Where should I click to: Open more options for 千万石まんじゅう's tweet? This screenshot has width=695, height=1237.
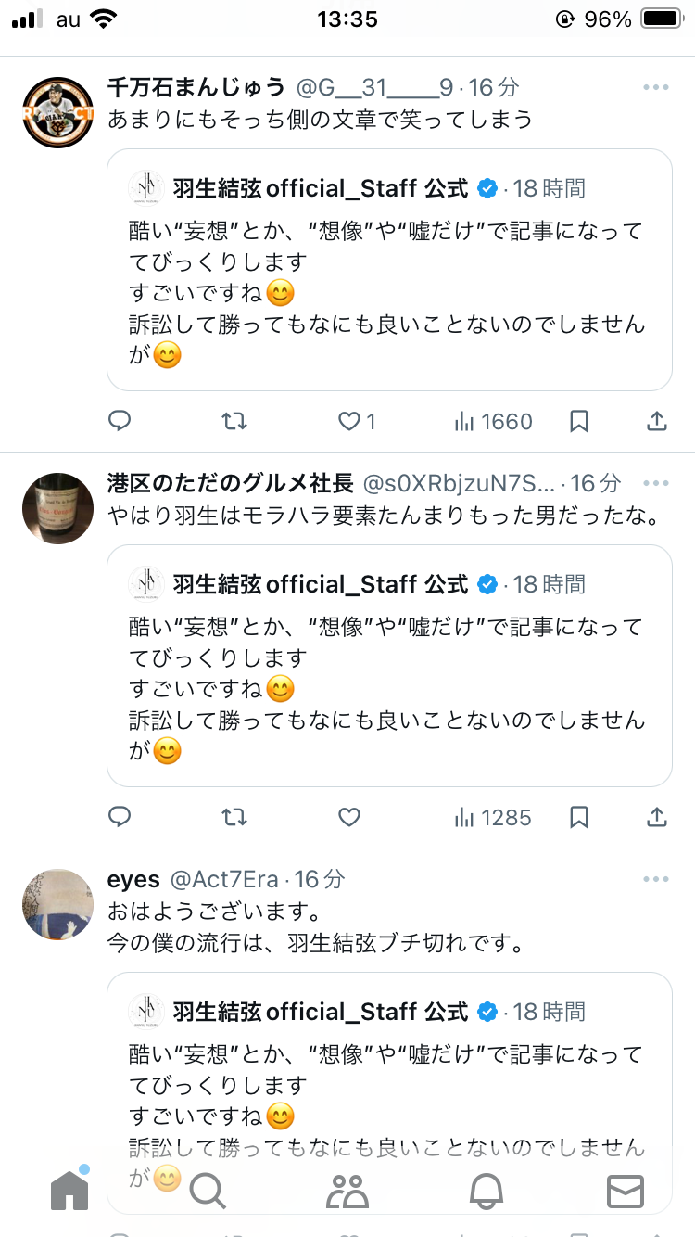pos(655,88)
